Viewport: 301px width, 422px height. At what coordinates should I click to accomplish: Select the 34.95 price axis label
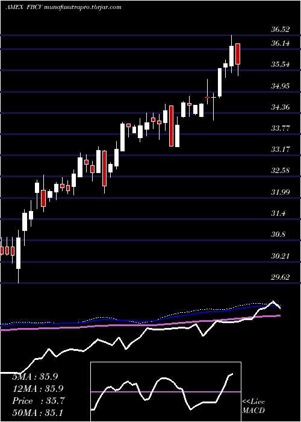tap(281, 86)
